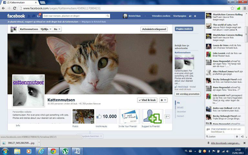Click Kristel Buis profile picture in header

pyautogui.click(x=125, y=16)
